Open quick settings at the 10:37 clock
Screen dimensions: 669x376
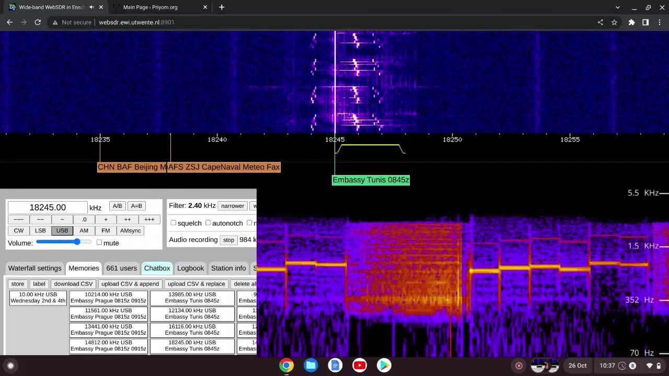click(607, 366)
